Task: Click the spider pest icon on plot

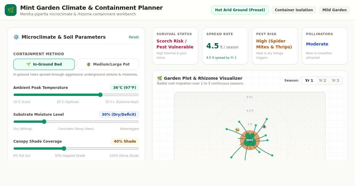Action: [264, 127]
